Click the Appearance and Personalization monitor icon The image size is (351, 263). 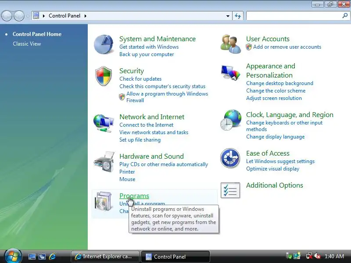231,72
